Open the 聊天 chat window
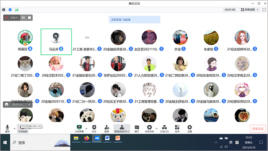 tap(137, 129)
